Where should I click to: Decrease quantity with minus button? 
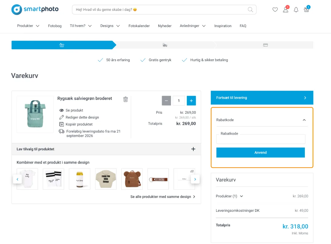tap(166, 101)
